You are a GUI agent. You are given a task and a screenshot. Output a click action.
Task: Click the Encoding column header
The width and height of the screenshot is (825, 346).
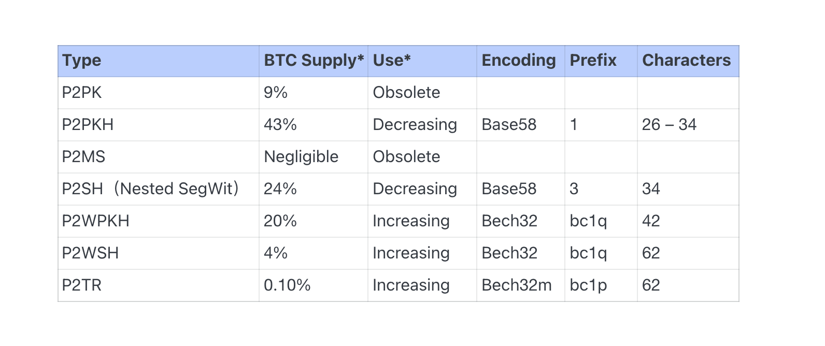coord(519,61)
